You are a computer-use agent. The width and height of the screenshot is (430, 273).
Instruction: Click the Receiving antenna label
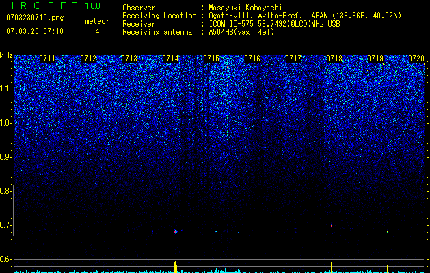click(157, 32)
